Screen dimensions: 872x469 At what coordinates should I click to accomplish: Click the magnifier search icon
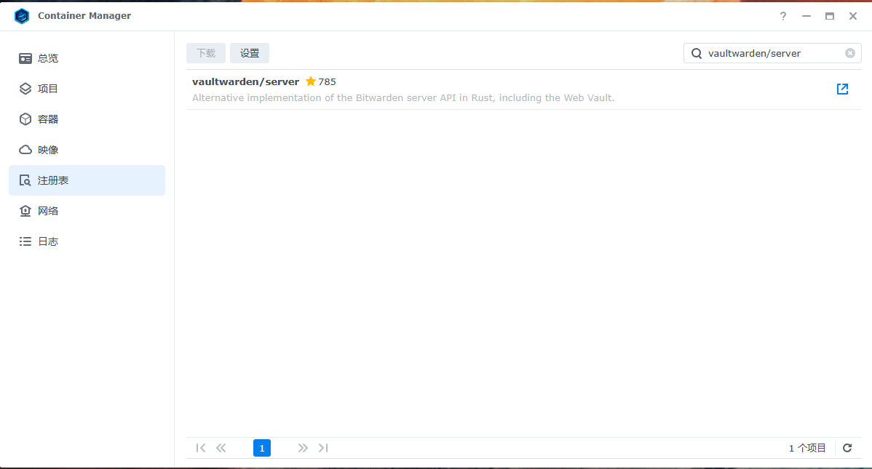point(697,53)
